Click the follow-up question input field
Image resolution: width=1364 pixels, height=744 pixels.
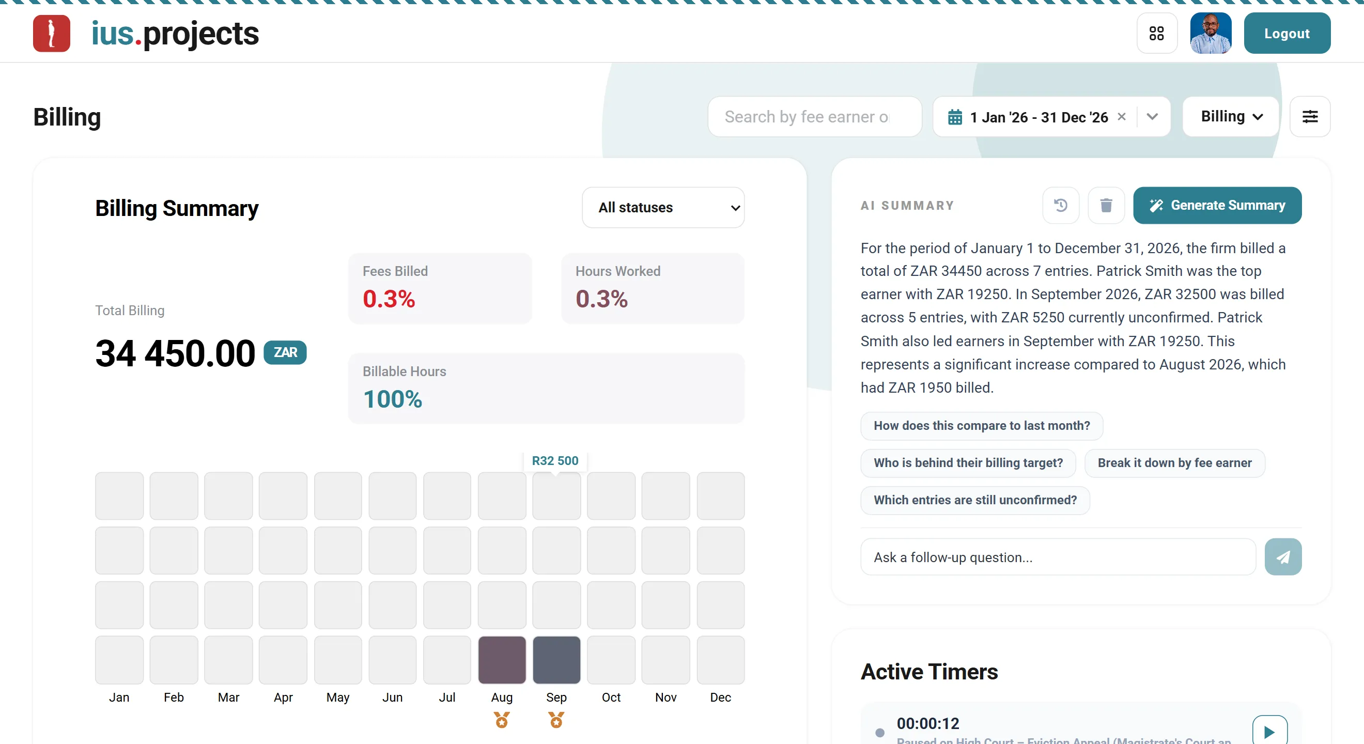point(1058,557)
